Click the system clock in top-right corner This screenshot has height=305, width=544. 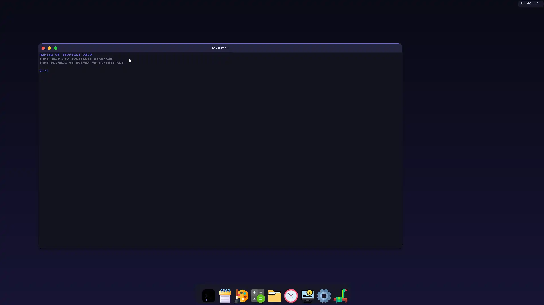(x=529, y=3)
